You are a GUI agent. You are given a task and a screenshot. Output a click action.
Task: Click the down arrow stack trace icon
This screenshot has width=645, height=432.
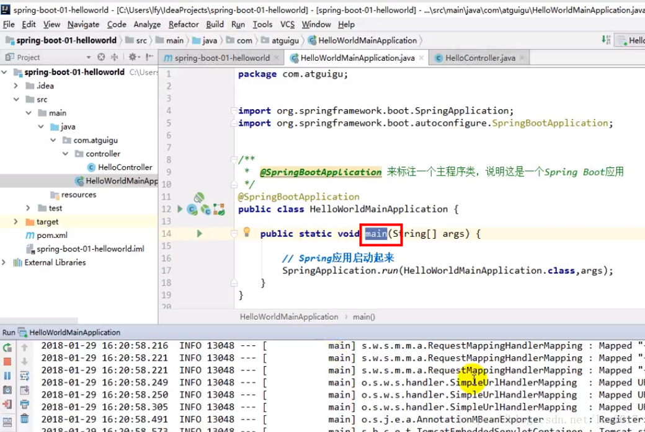click(25, 362)
